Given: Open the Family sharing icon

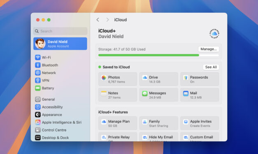Looking at the screenshot, I should 144,122.
